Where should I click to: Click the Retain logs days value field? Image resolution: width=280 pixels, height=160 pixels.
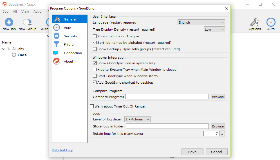click(x=211, y=133)
